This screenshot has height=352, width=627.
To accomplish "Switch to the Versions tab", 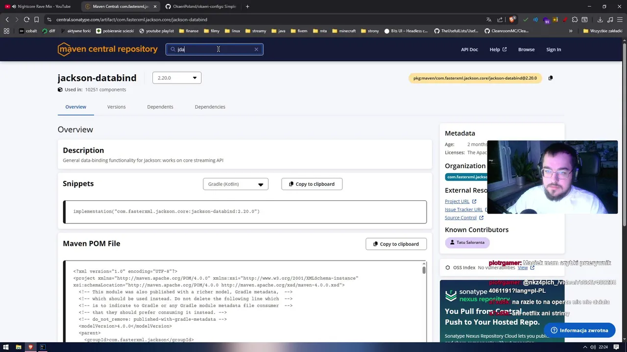I will pos(117,107).
